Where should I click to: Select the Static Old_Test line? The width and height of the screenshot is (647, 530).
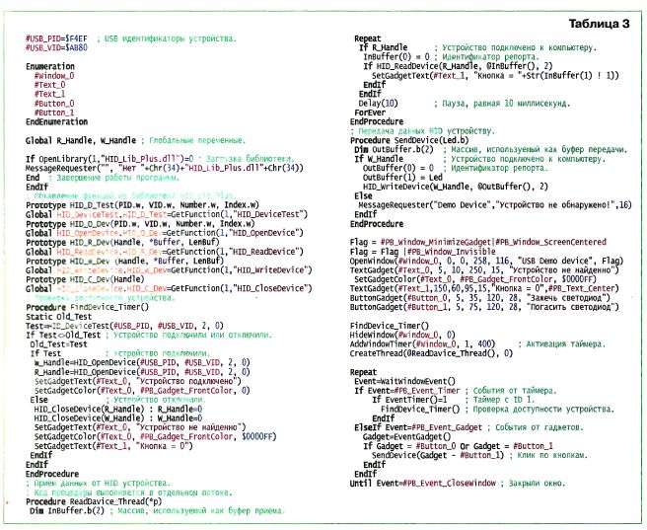point(61,345)
